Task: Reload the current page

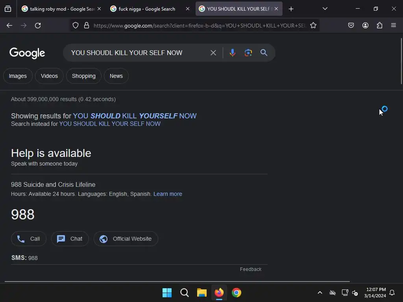Action: point(38,26)
